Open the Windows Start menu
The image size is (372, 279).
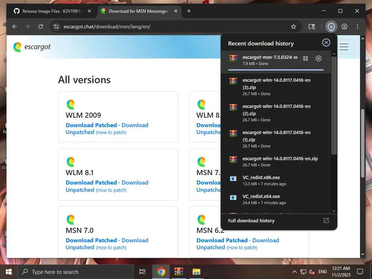[x=9, y=272]
